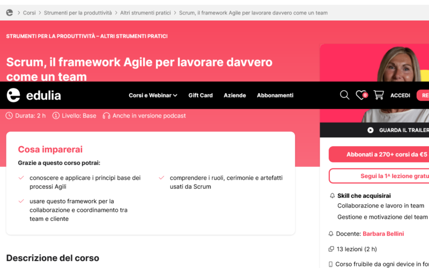Click the edulia logo in navigation bar
Image resolution: width=429 pixels, height=268 pixels.
click(34, 95)
